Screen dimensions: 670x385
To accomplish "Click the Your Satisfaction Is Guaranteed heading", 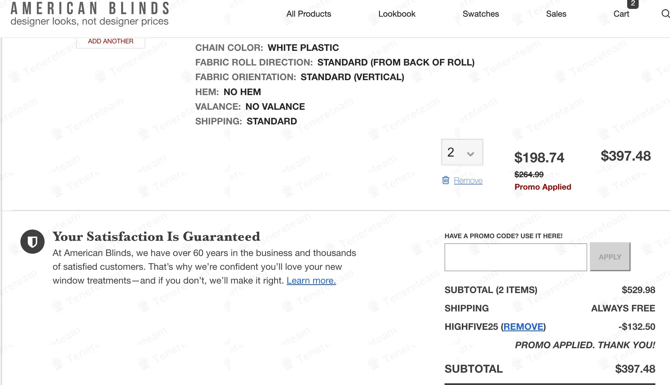I will (x=156, y=236).
